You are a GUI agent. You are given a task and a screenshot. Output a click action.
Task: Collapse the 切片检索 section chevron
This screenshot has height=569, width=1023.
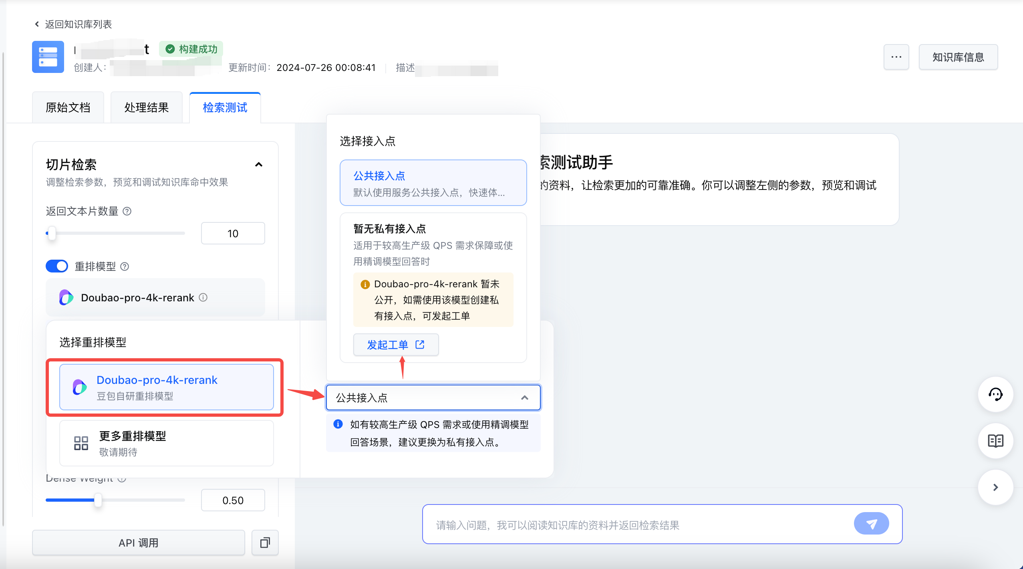coord(259,165)
